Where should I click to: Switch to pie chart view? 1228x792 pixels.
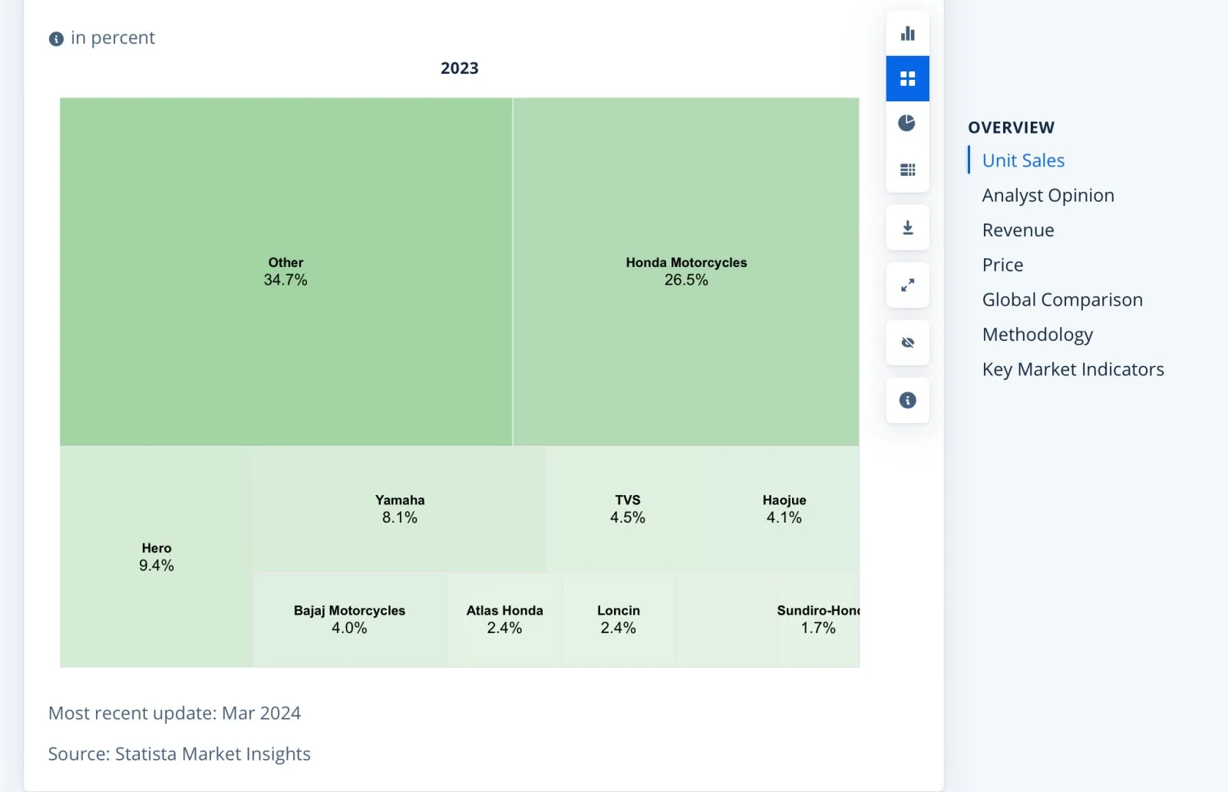(x=907, y=123)
